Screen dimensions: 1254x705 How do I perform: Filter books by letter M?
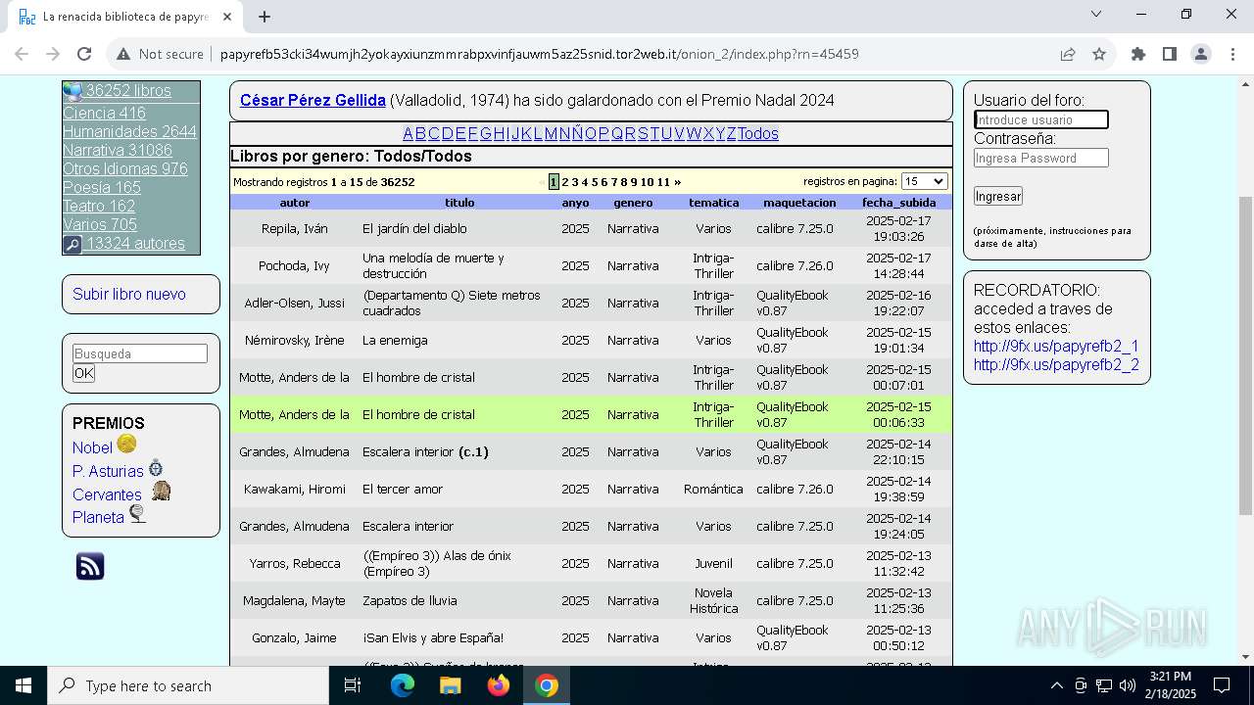pos(551,134)
